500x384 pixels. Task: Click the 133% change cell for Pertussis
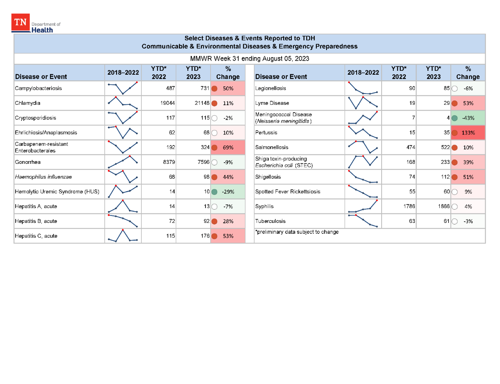tap(468, 133)
